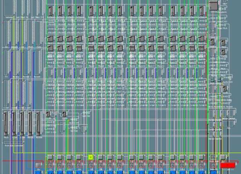Image resolution: width=241 pixels, height=174 pixels.
Task: Click the sixteenth grey step button in the bottom row
Action: point(201,157)
